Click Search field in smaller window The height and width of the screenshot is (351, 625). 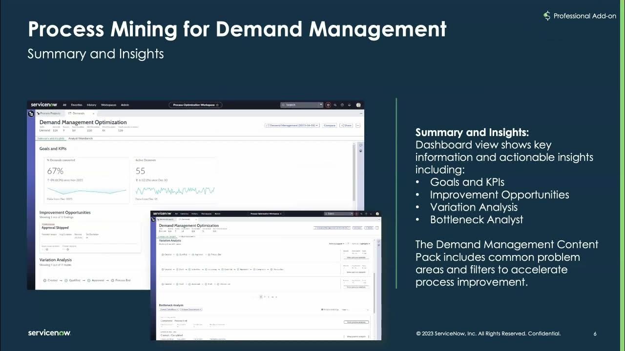tap(338, 214)
